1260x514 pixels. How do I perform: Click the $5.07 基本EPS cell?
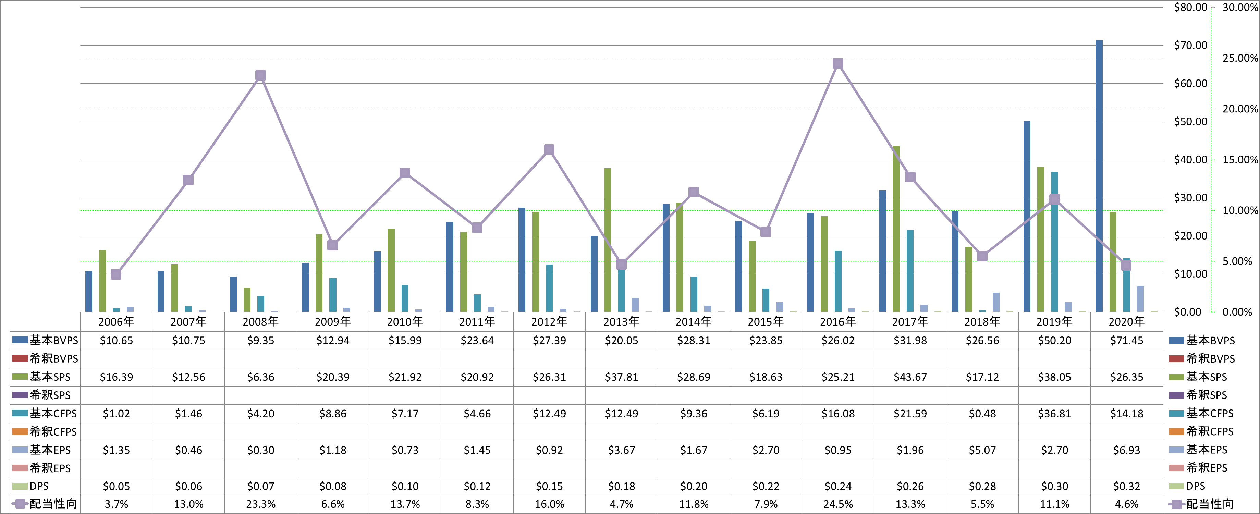[982, 450]
